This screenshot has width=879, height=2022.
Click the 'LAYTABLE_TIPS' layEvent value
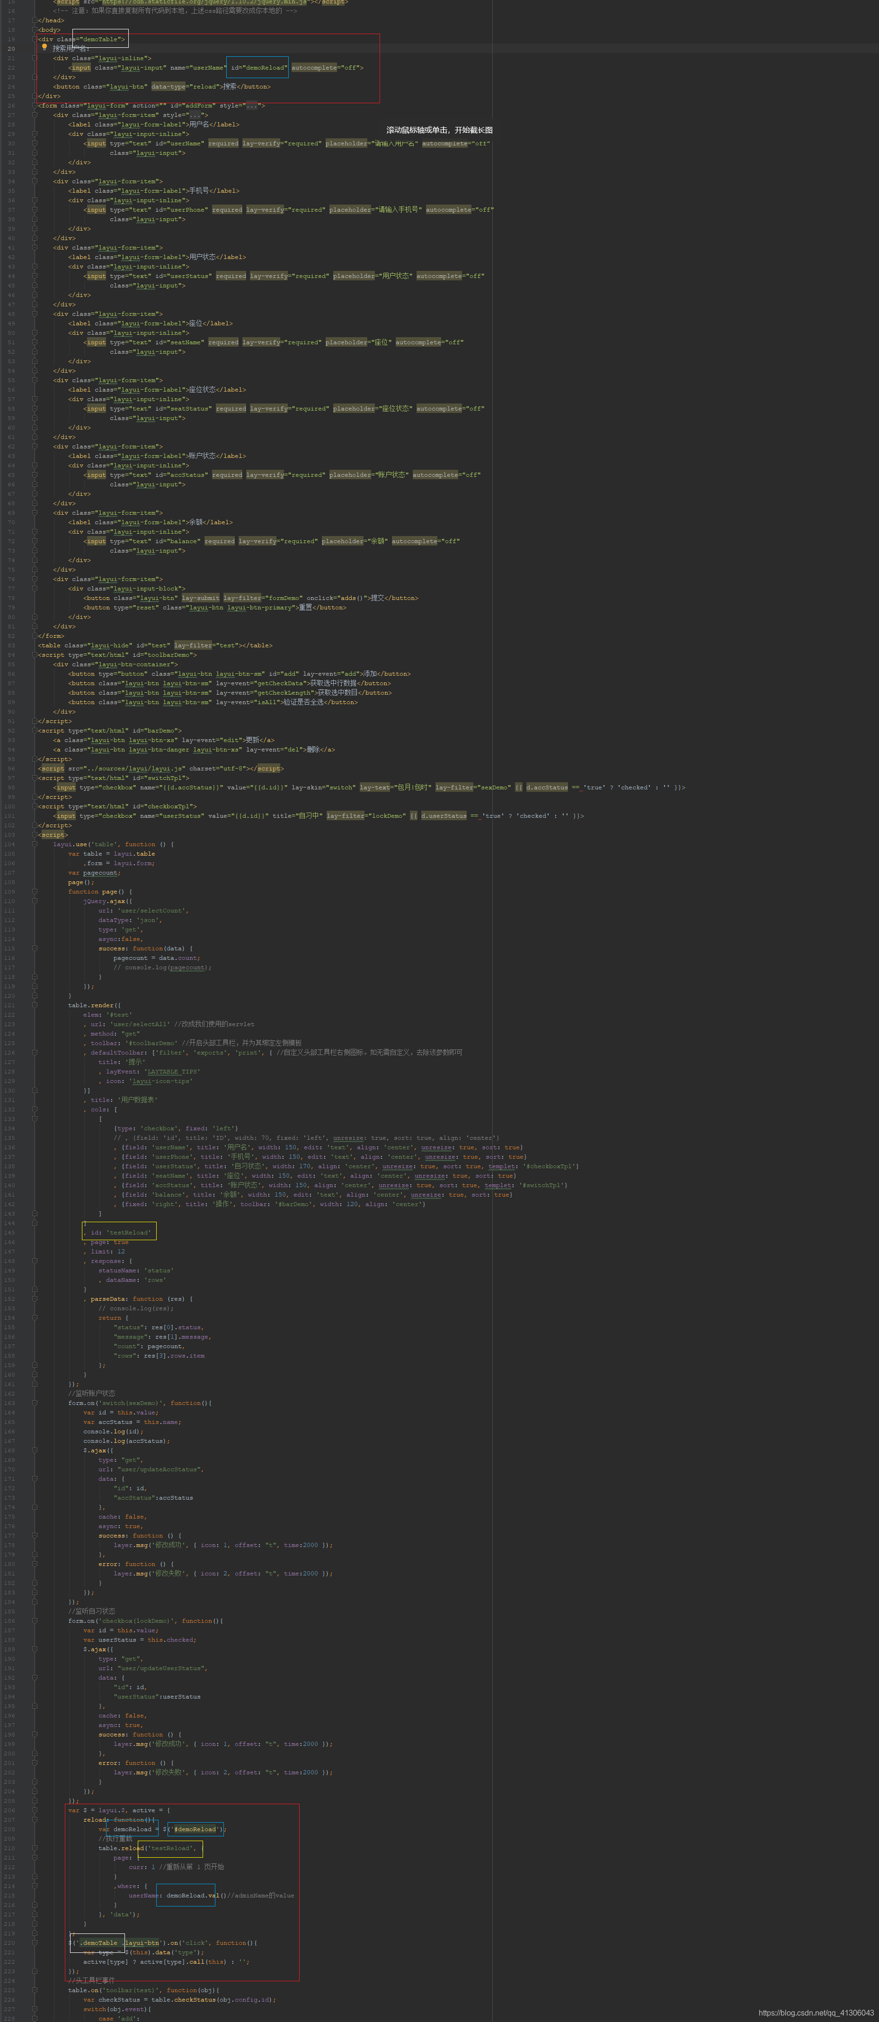coord(173,1072)
